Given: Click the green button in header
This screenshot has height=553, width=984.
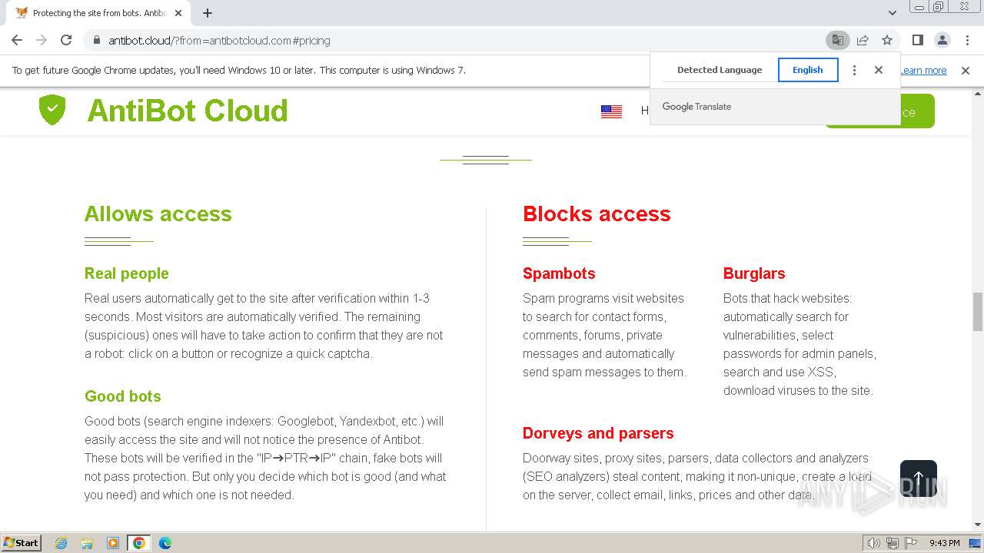Looking at the screenshot, I should [x=917, y=111].
